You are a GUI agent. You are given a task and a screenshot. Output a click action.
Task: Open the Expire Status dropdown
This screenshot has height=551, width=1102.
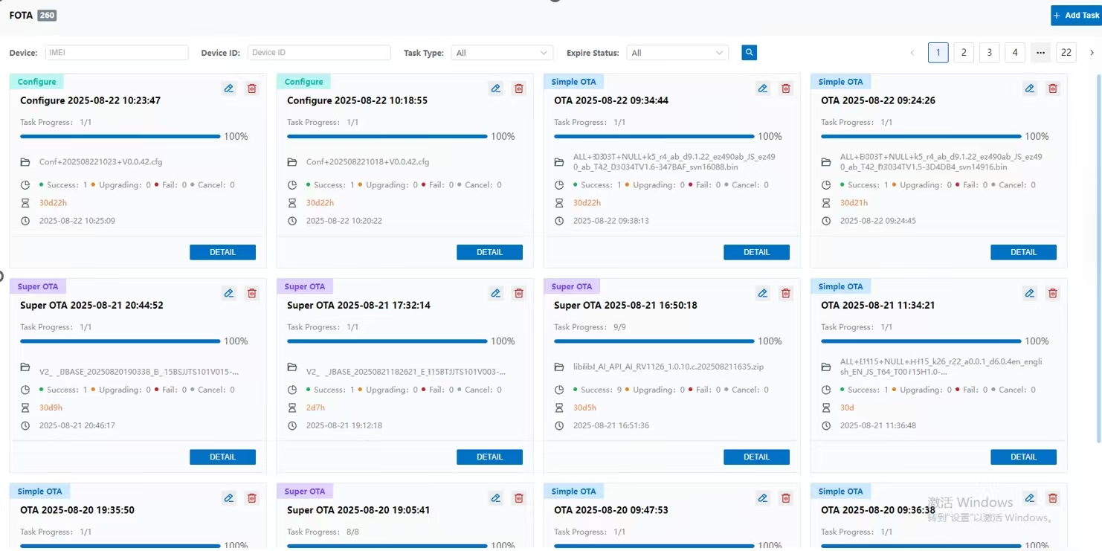pos(677,53)
